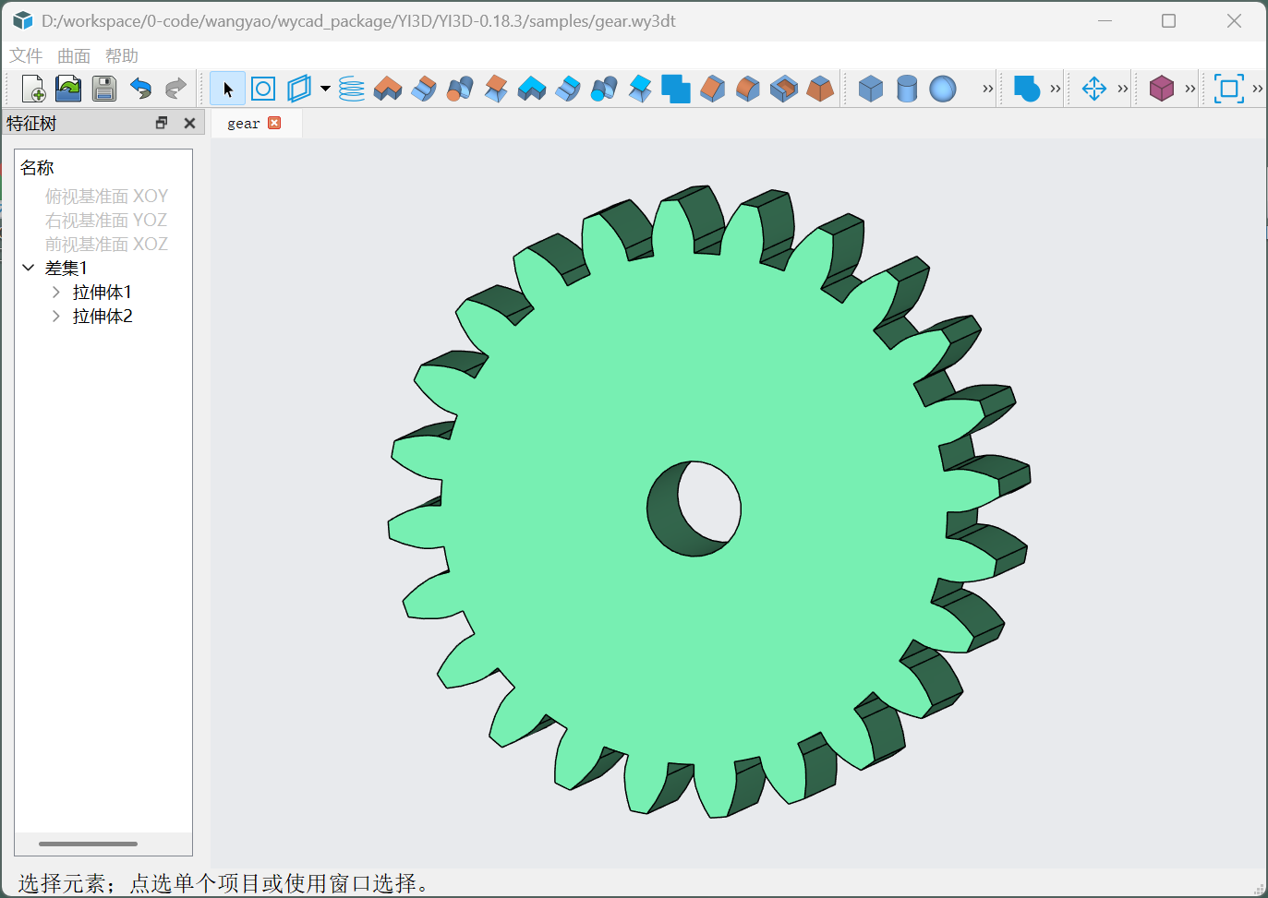Open a file using the folder arrow icon
1268x898 pixels.
pos(68,89)
